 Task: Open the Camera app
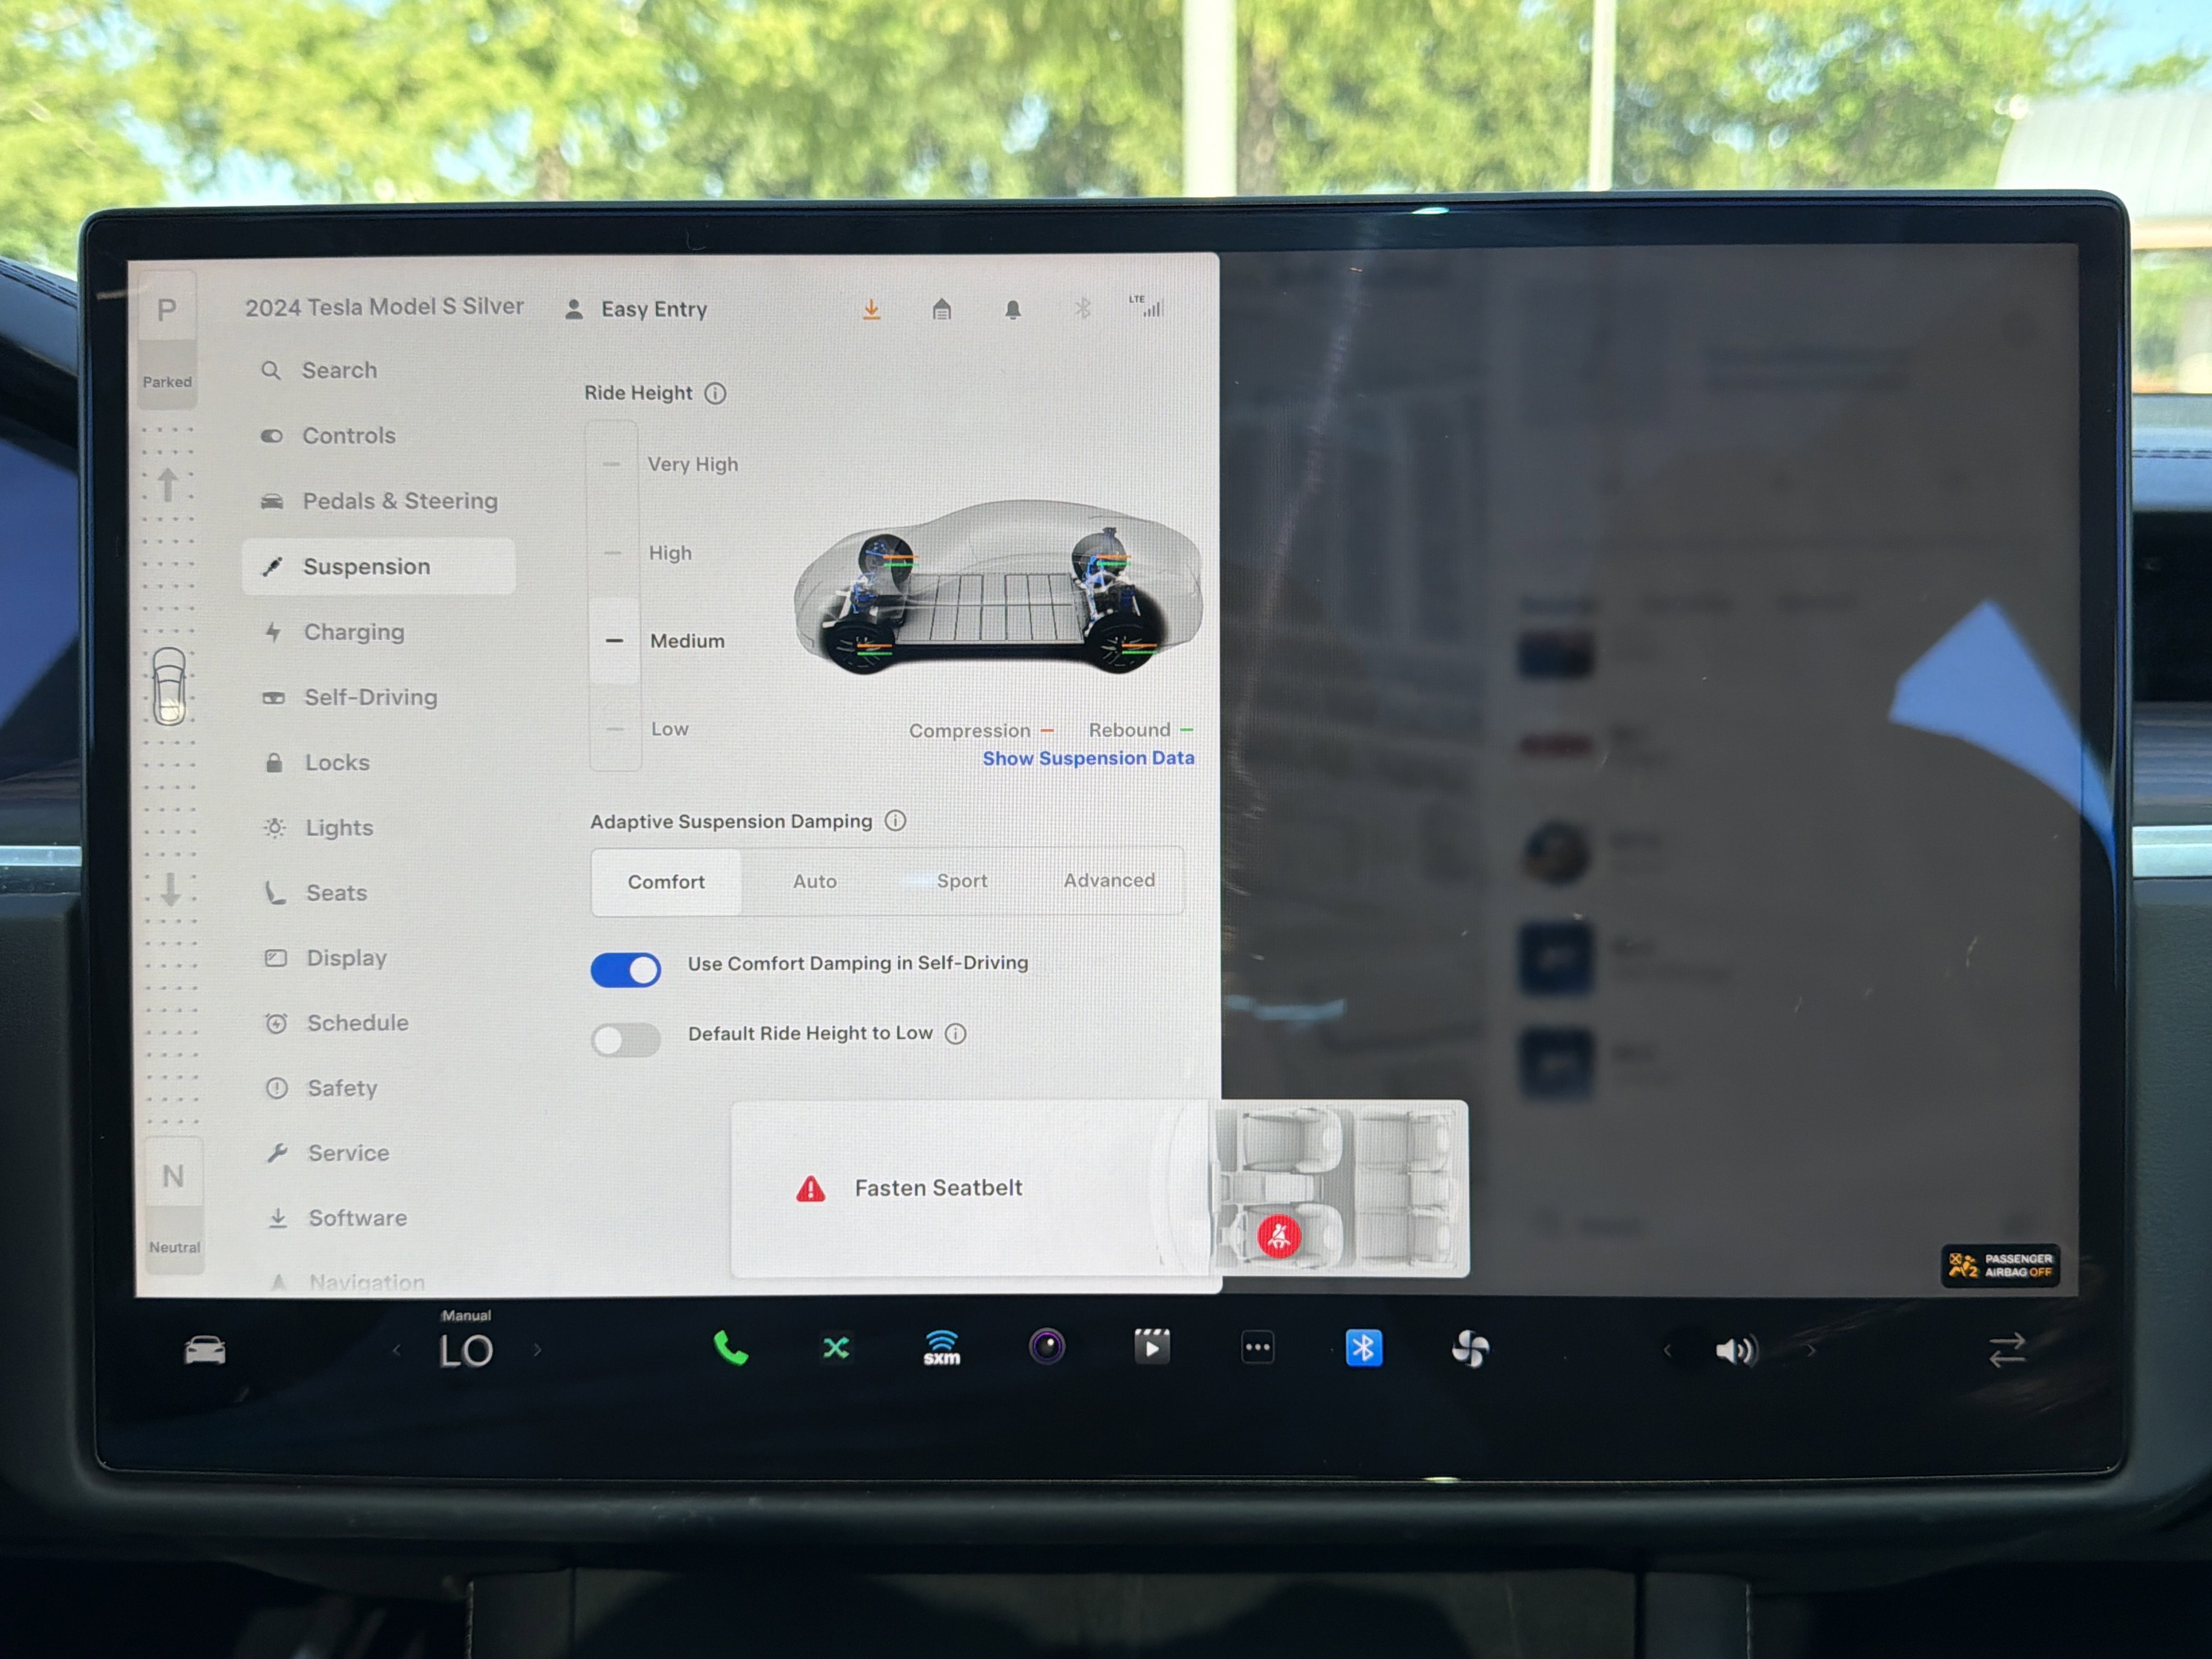(1047, 1347)
